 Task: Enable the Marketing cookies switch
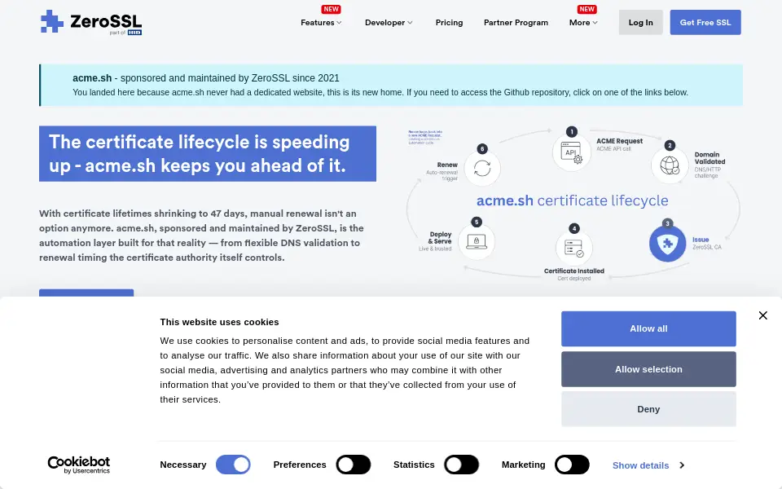click(572, 465)
